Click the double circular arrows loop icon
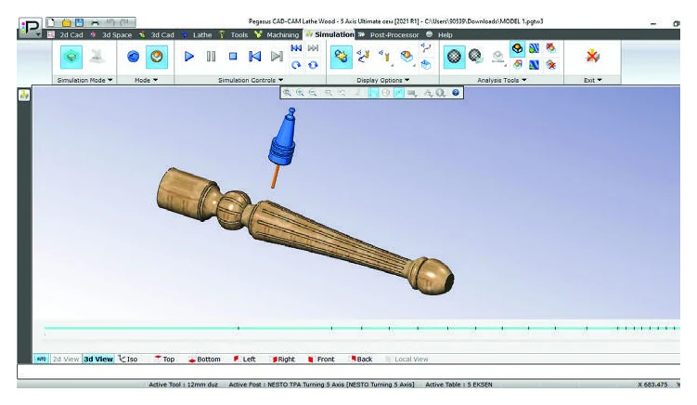The image size is (697, 405). [x=313, y=65]
